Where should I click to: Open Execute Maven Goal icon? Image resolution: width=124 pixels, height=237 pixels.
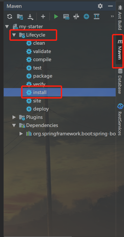click(66, 16)
